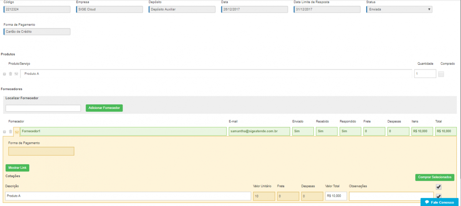Screen dimensions: 461x206
Task: Click the E-mail column header
Action: pyautogui.click(x=233, y=121)
